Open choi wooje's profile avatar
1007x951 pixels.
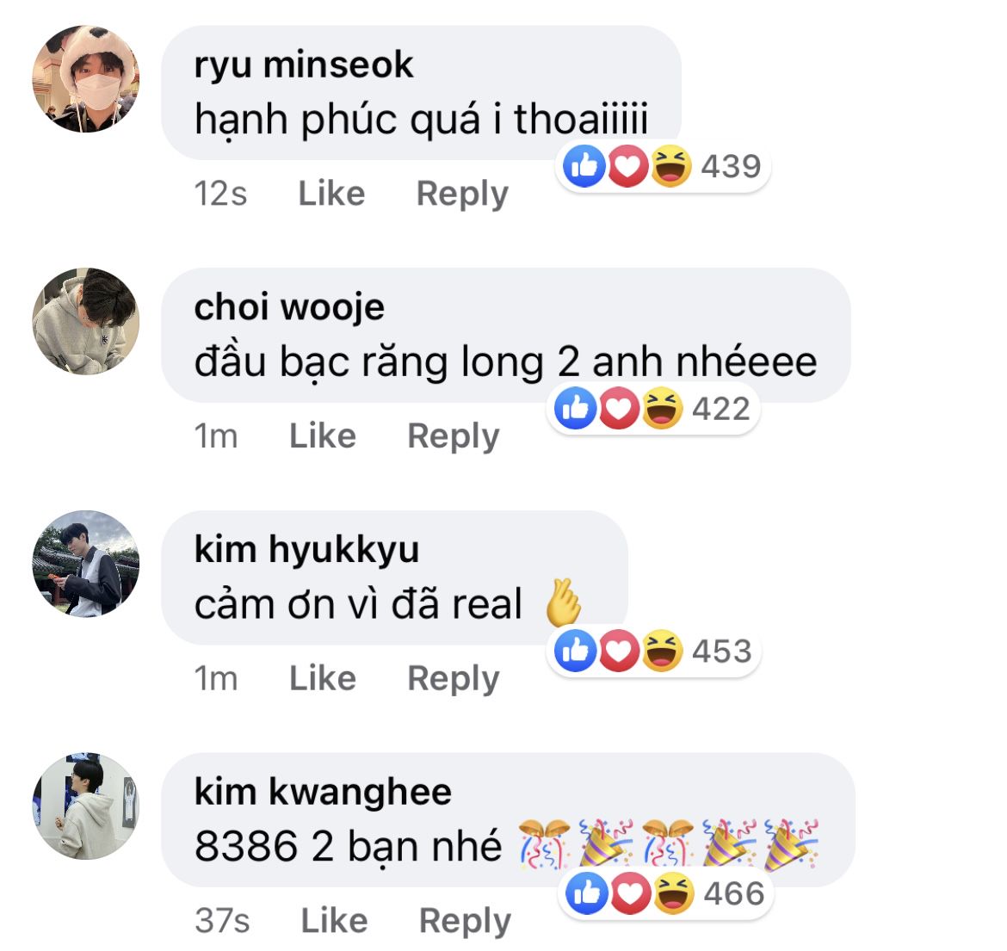click(x=86, y=321)
